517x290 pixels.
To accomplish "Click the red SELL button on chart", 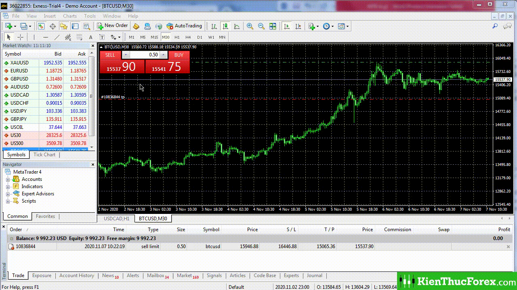I will [110, 55].
